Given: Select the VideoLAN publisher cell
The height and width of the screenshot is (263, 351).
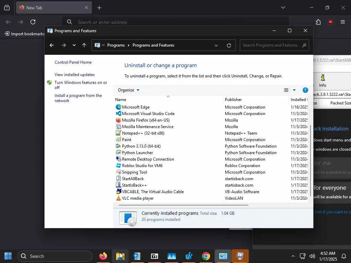Looking at the screenshot, I should point(234,198).
